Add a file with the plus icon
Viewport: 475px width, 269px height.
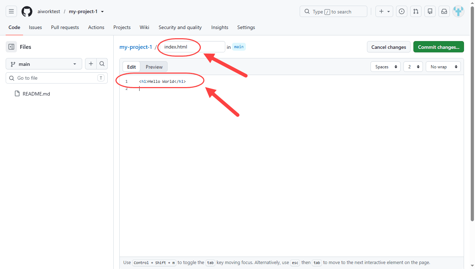[91, 64]
